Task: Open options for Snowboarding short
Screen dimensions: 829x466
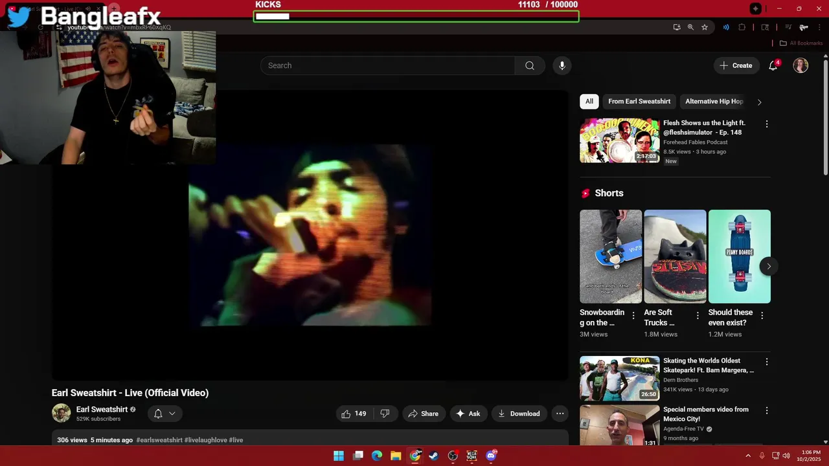Action: 633,315
